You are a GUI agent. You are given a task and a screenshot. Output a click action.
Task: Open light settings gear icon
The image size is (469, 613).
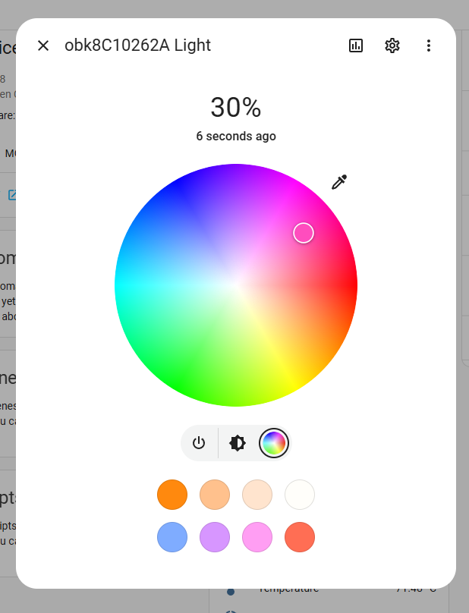pos(392,46)
